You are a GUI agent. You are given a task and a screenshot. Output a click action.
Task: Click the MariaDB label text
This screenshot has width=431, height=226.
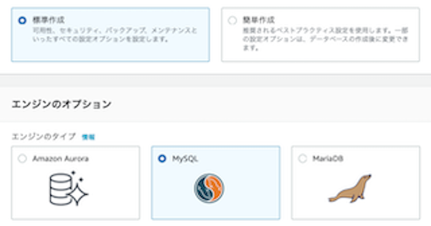pyautogui.click(x=328, y=159)
